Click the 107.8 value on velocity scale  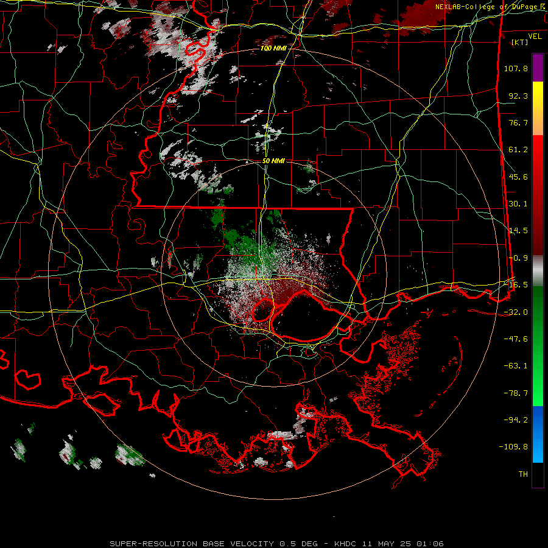[x=516, y=68]
